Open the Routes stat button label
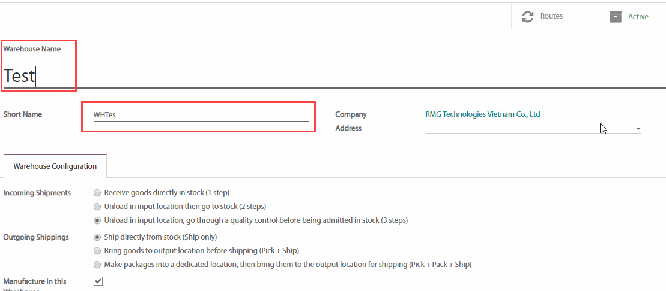This screenshot has width=666, height=291. [x=551, y=16]
